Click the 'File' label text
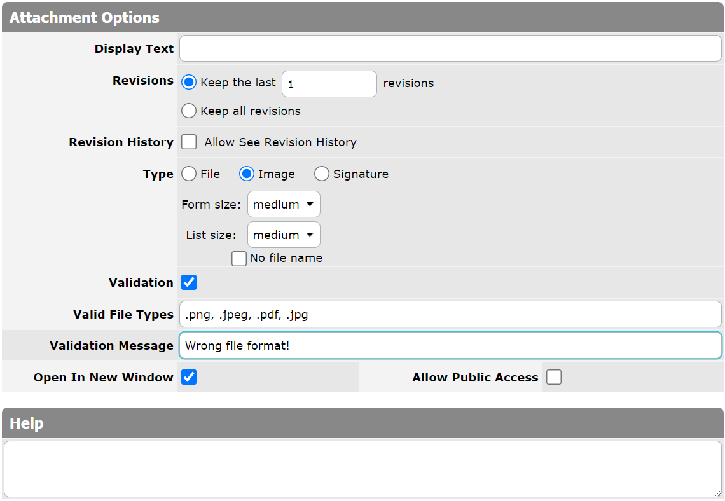Viewport: 725px width, 501px height. [x=211, y=174]
